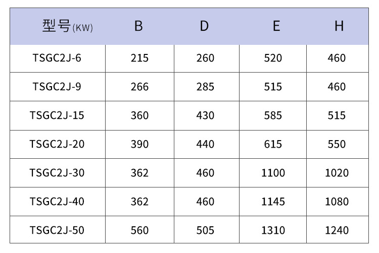The height and width of the screenshot is (253, 379).
Task: Click the H column header
Action: [339, 27]
